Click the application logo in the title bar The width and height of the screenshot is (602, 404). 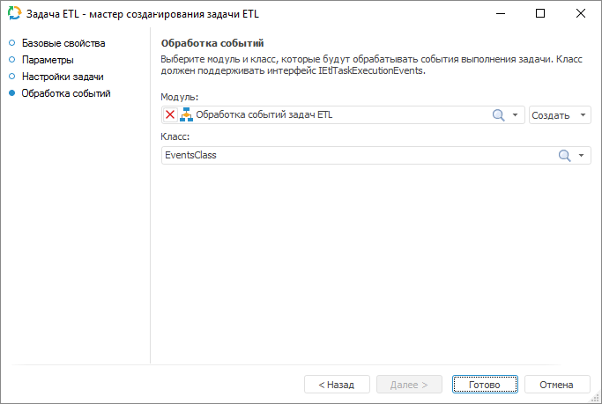[x=14, y=14]
